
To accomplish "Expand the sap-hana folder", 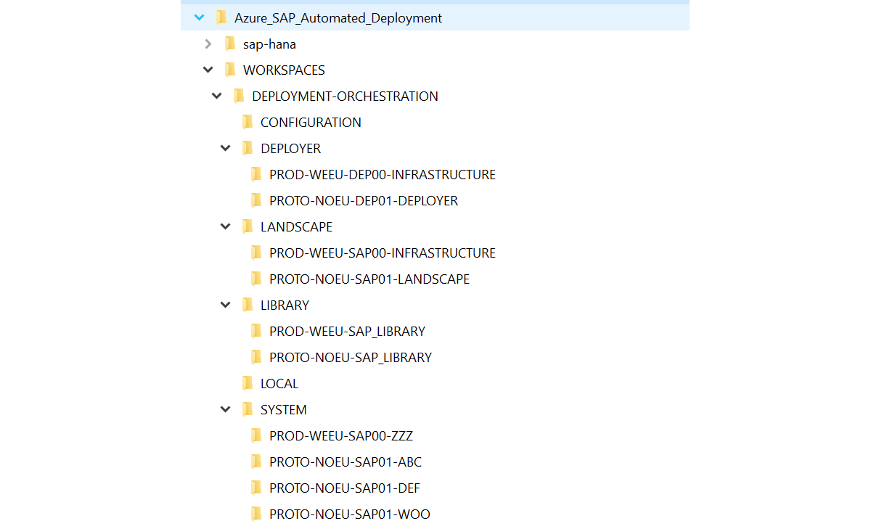I will (x=208, y=44).
